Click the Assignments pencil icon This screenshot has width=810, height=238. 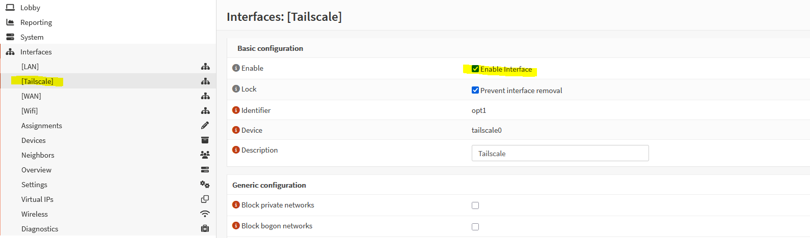[x=205, y=126]
